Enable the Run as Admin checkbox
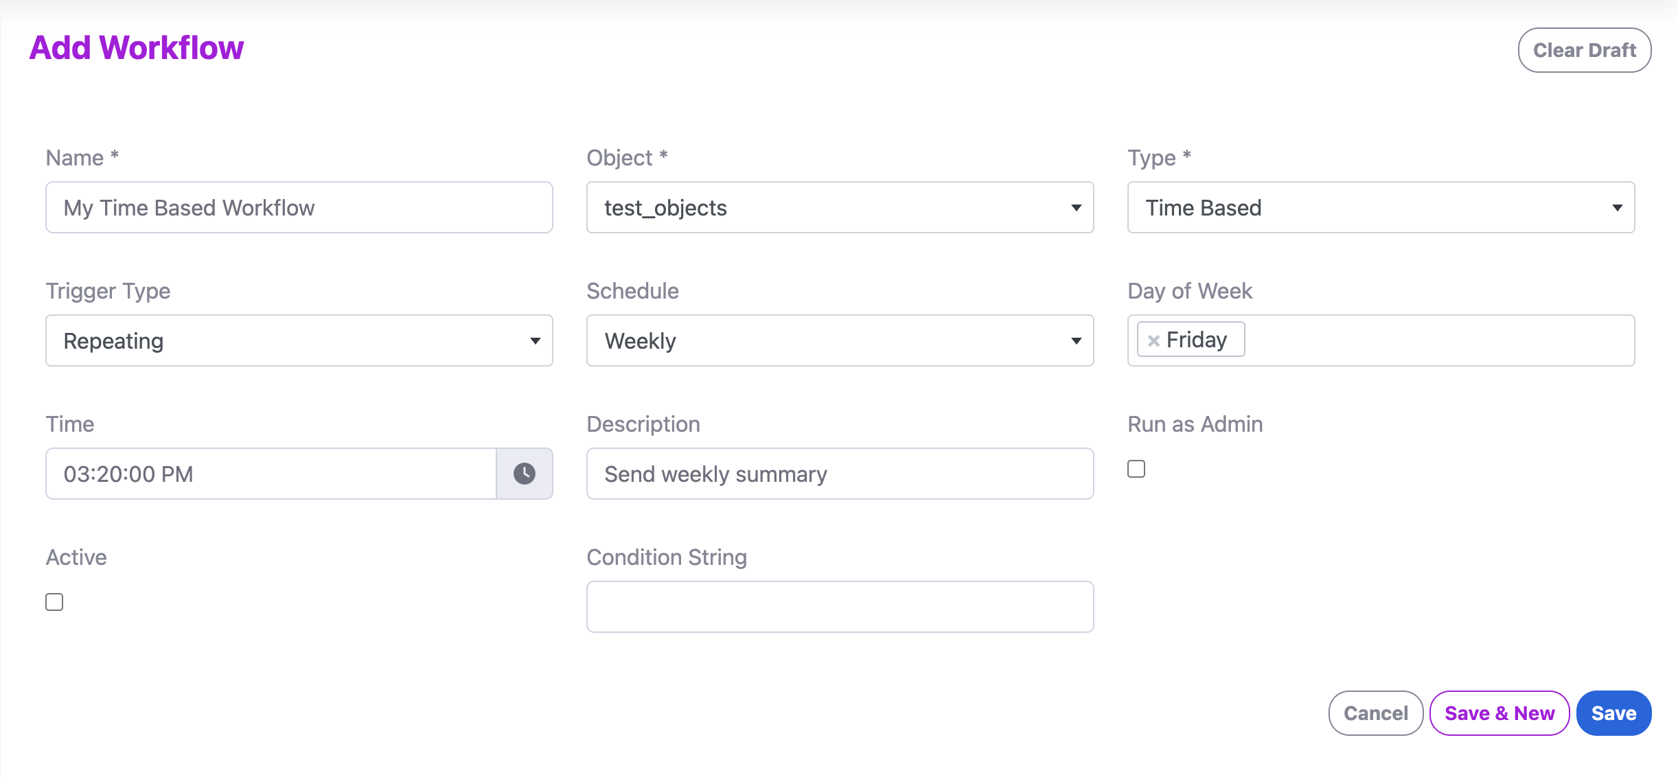This screenshot has width=1678, height=777. (1136, 468)
